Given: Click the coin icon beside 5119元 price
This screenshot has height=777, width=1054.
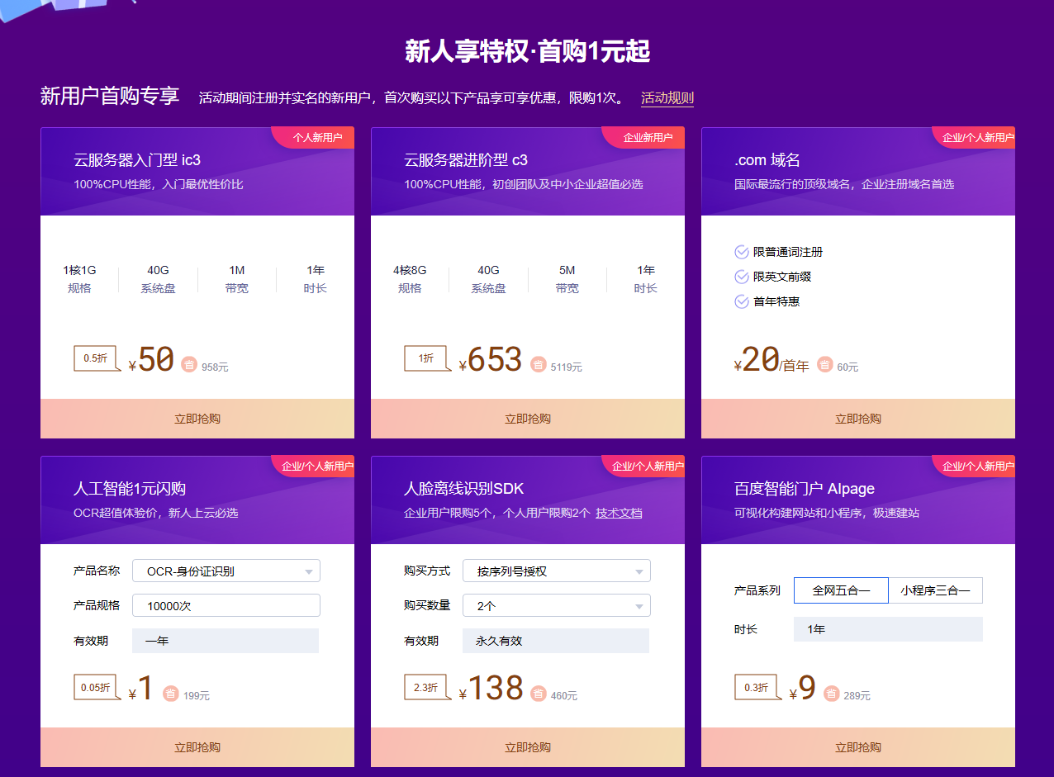Looking at the screenshot, I should click(x=539, y=364).
